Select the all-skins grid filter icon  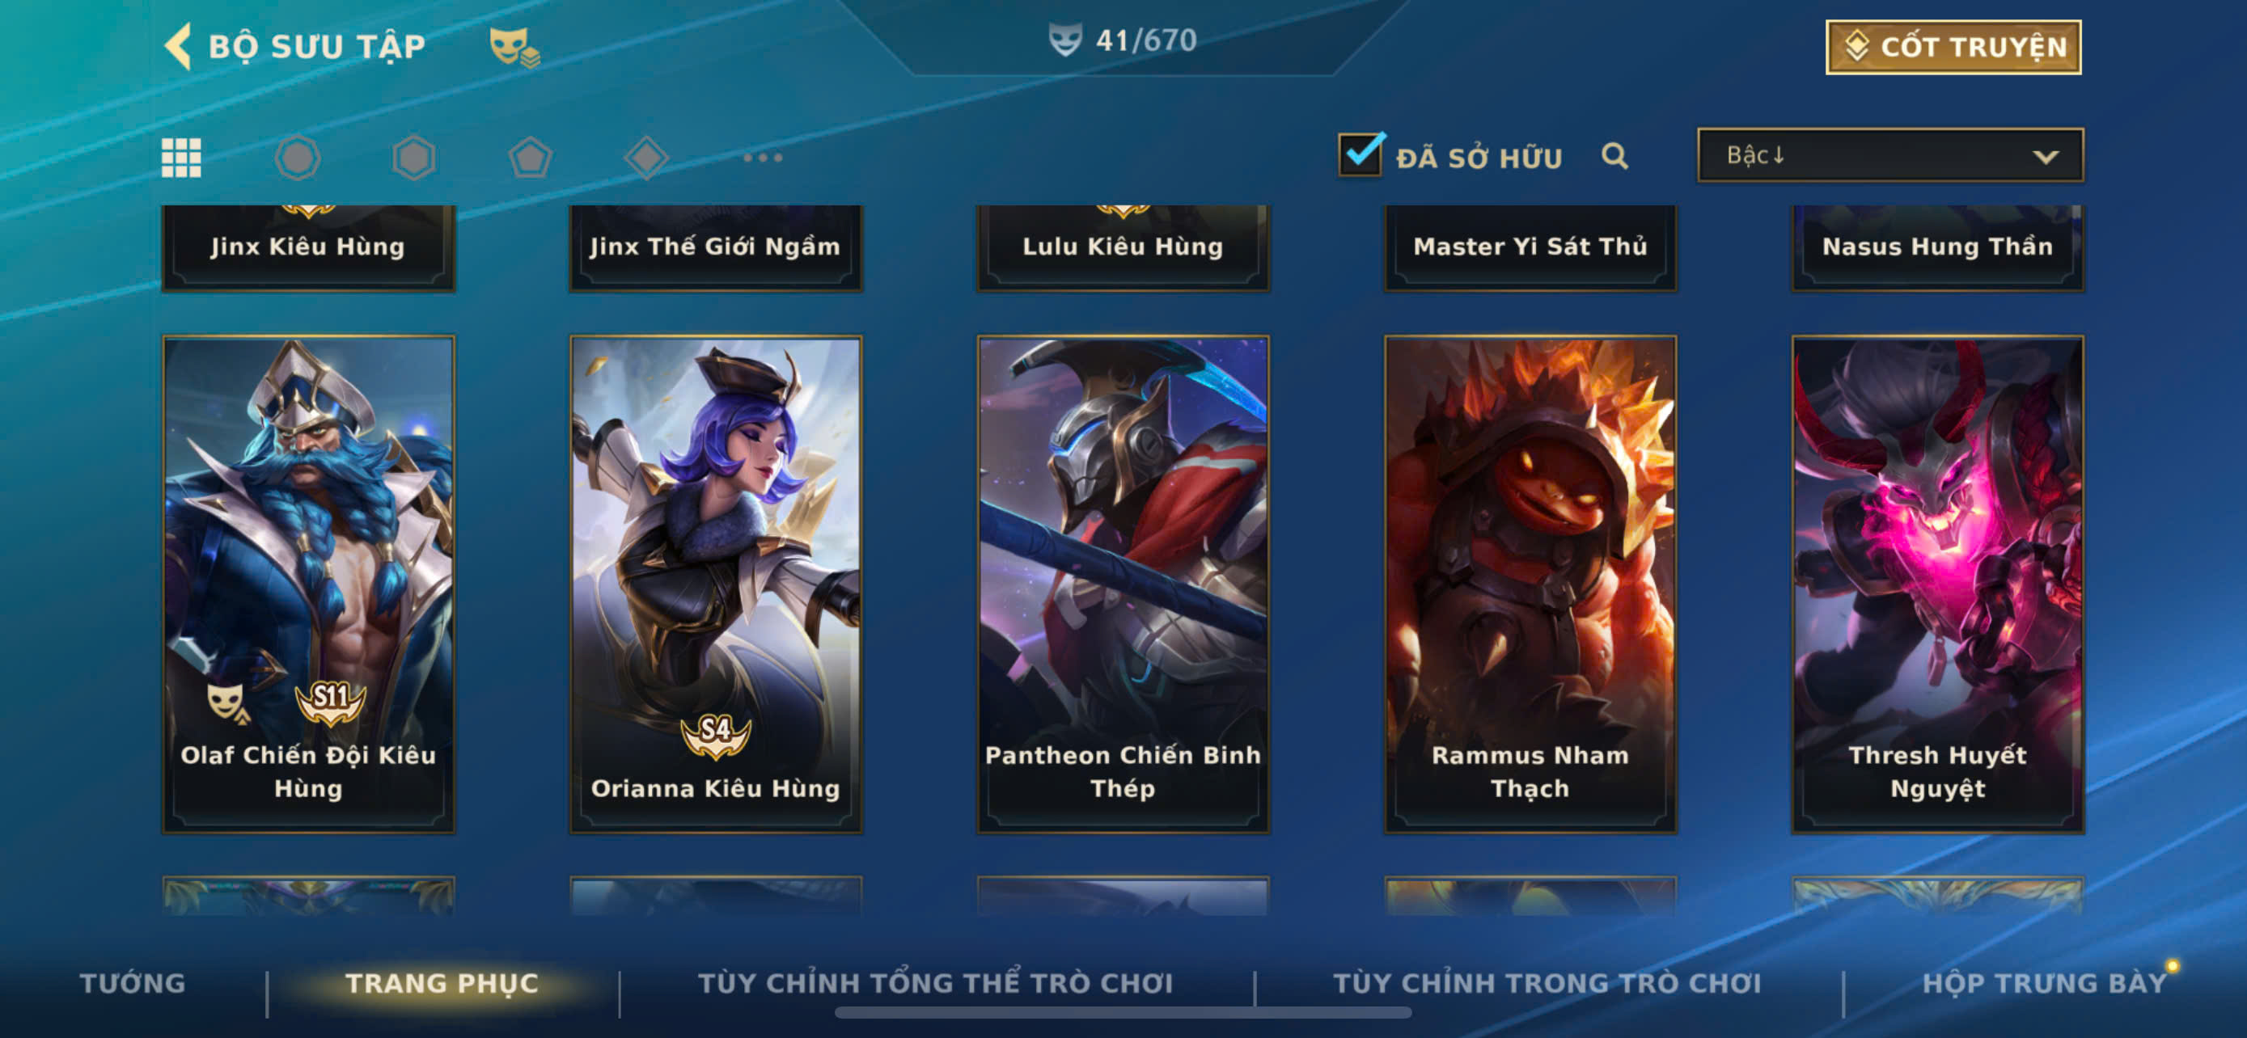point(181,158)
